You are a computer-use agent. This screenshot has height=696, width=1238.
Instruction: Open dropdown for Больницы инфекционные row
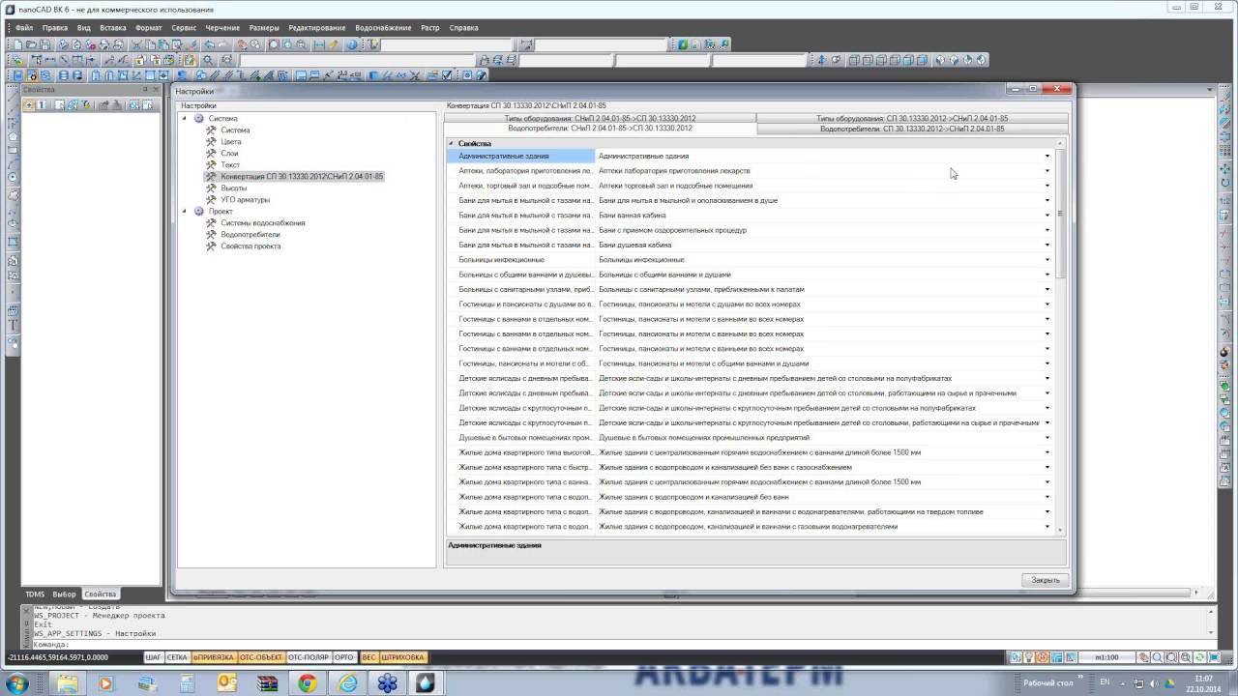1046,260
